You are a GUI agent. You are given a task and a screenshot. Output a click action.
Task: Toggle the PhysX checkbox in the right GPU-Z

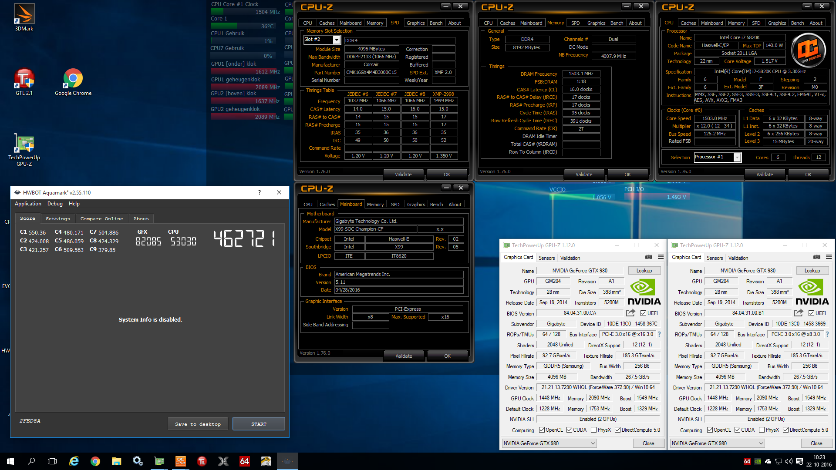(762, 430)
